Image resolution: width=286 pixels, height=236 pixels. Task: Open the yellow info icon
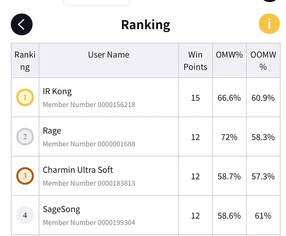269,24
